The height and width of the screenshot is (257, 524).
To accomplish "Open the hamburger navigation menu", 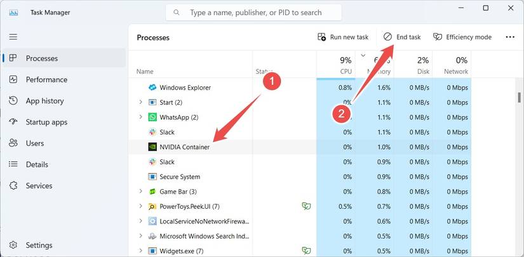I will pyautogui.click(x=13, y=37).
